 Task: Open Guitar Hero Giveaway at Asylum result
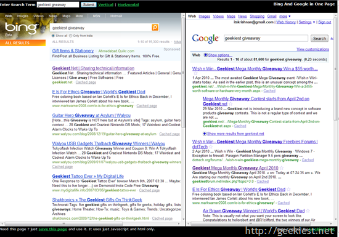click(91, 115)
